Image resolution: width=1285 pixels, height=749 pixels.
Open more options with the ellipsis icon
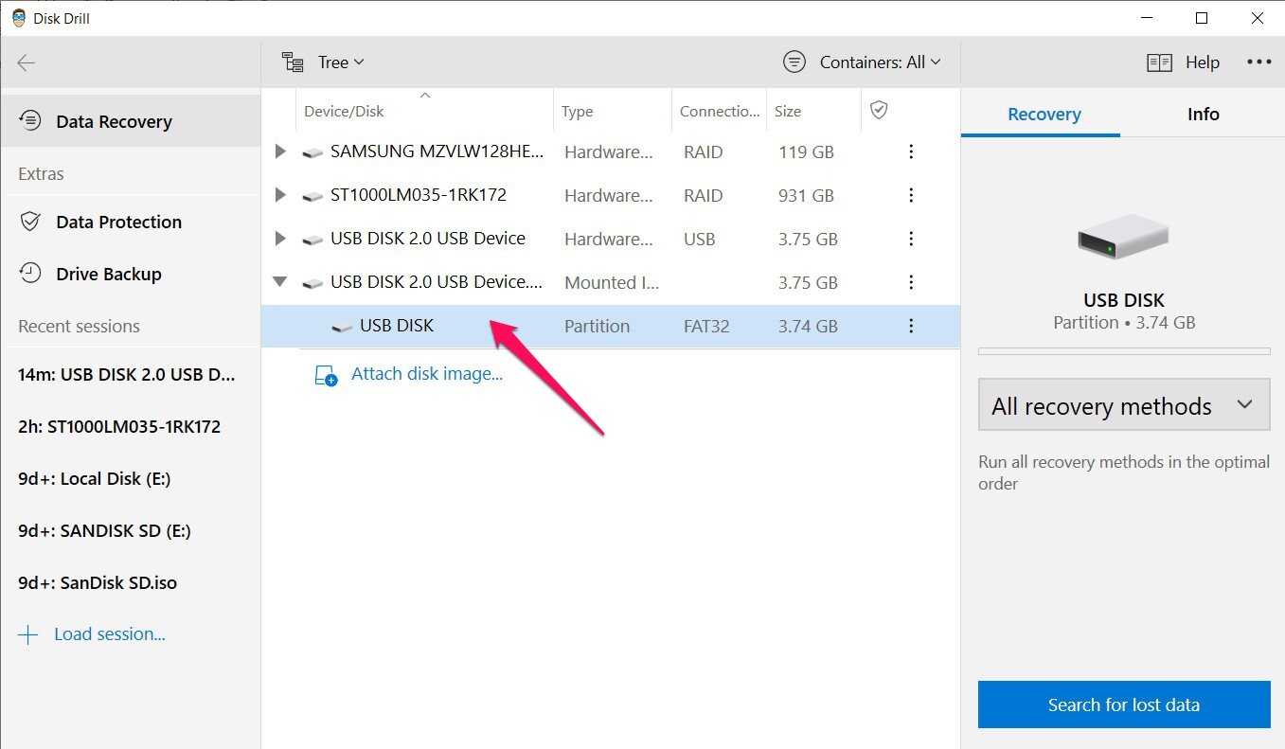pos(1259,62)
